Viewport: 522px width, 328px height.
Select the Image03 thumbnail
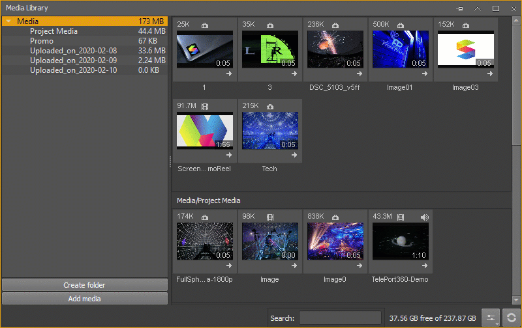click(466, 49)
